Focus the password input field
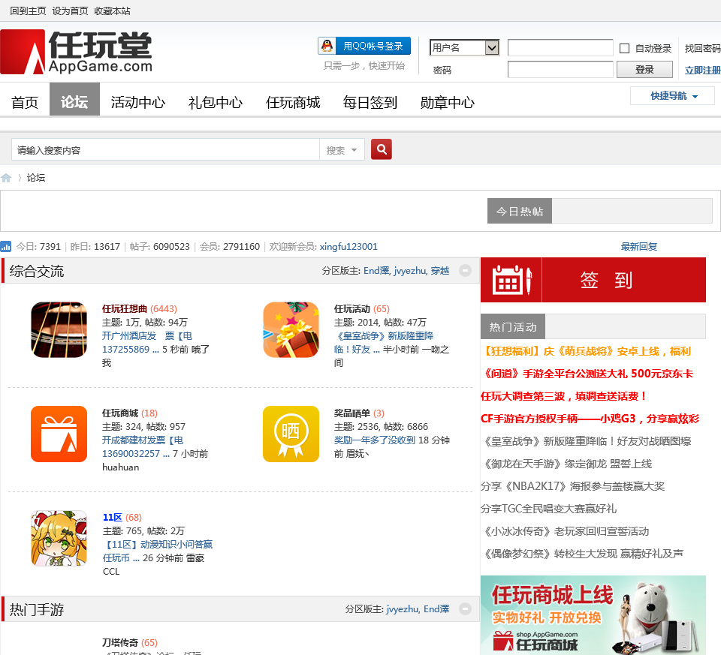Viewport: 721px width, 655px height. click(x=560, y=70)
